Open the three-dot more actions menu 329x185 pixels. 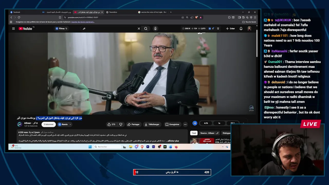[185, 124]
